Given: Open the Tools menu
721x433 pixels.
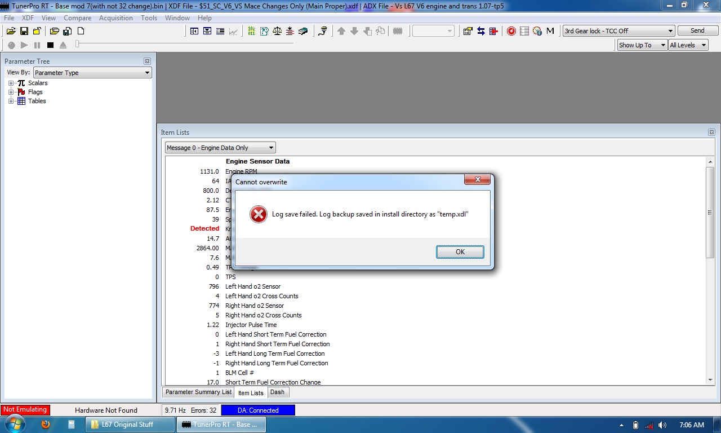Looking at the screenshot, I should click(x=149, y=18).
